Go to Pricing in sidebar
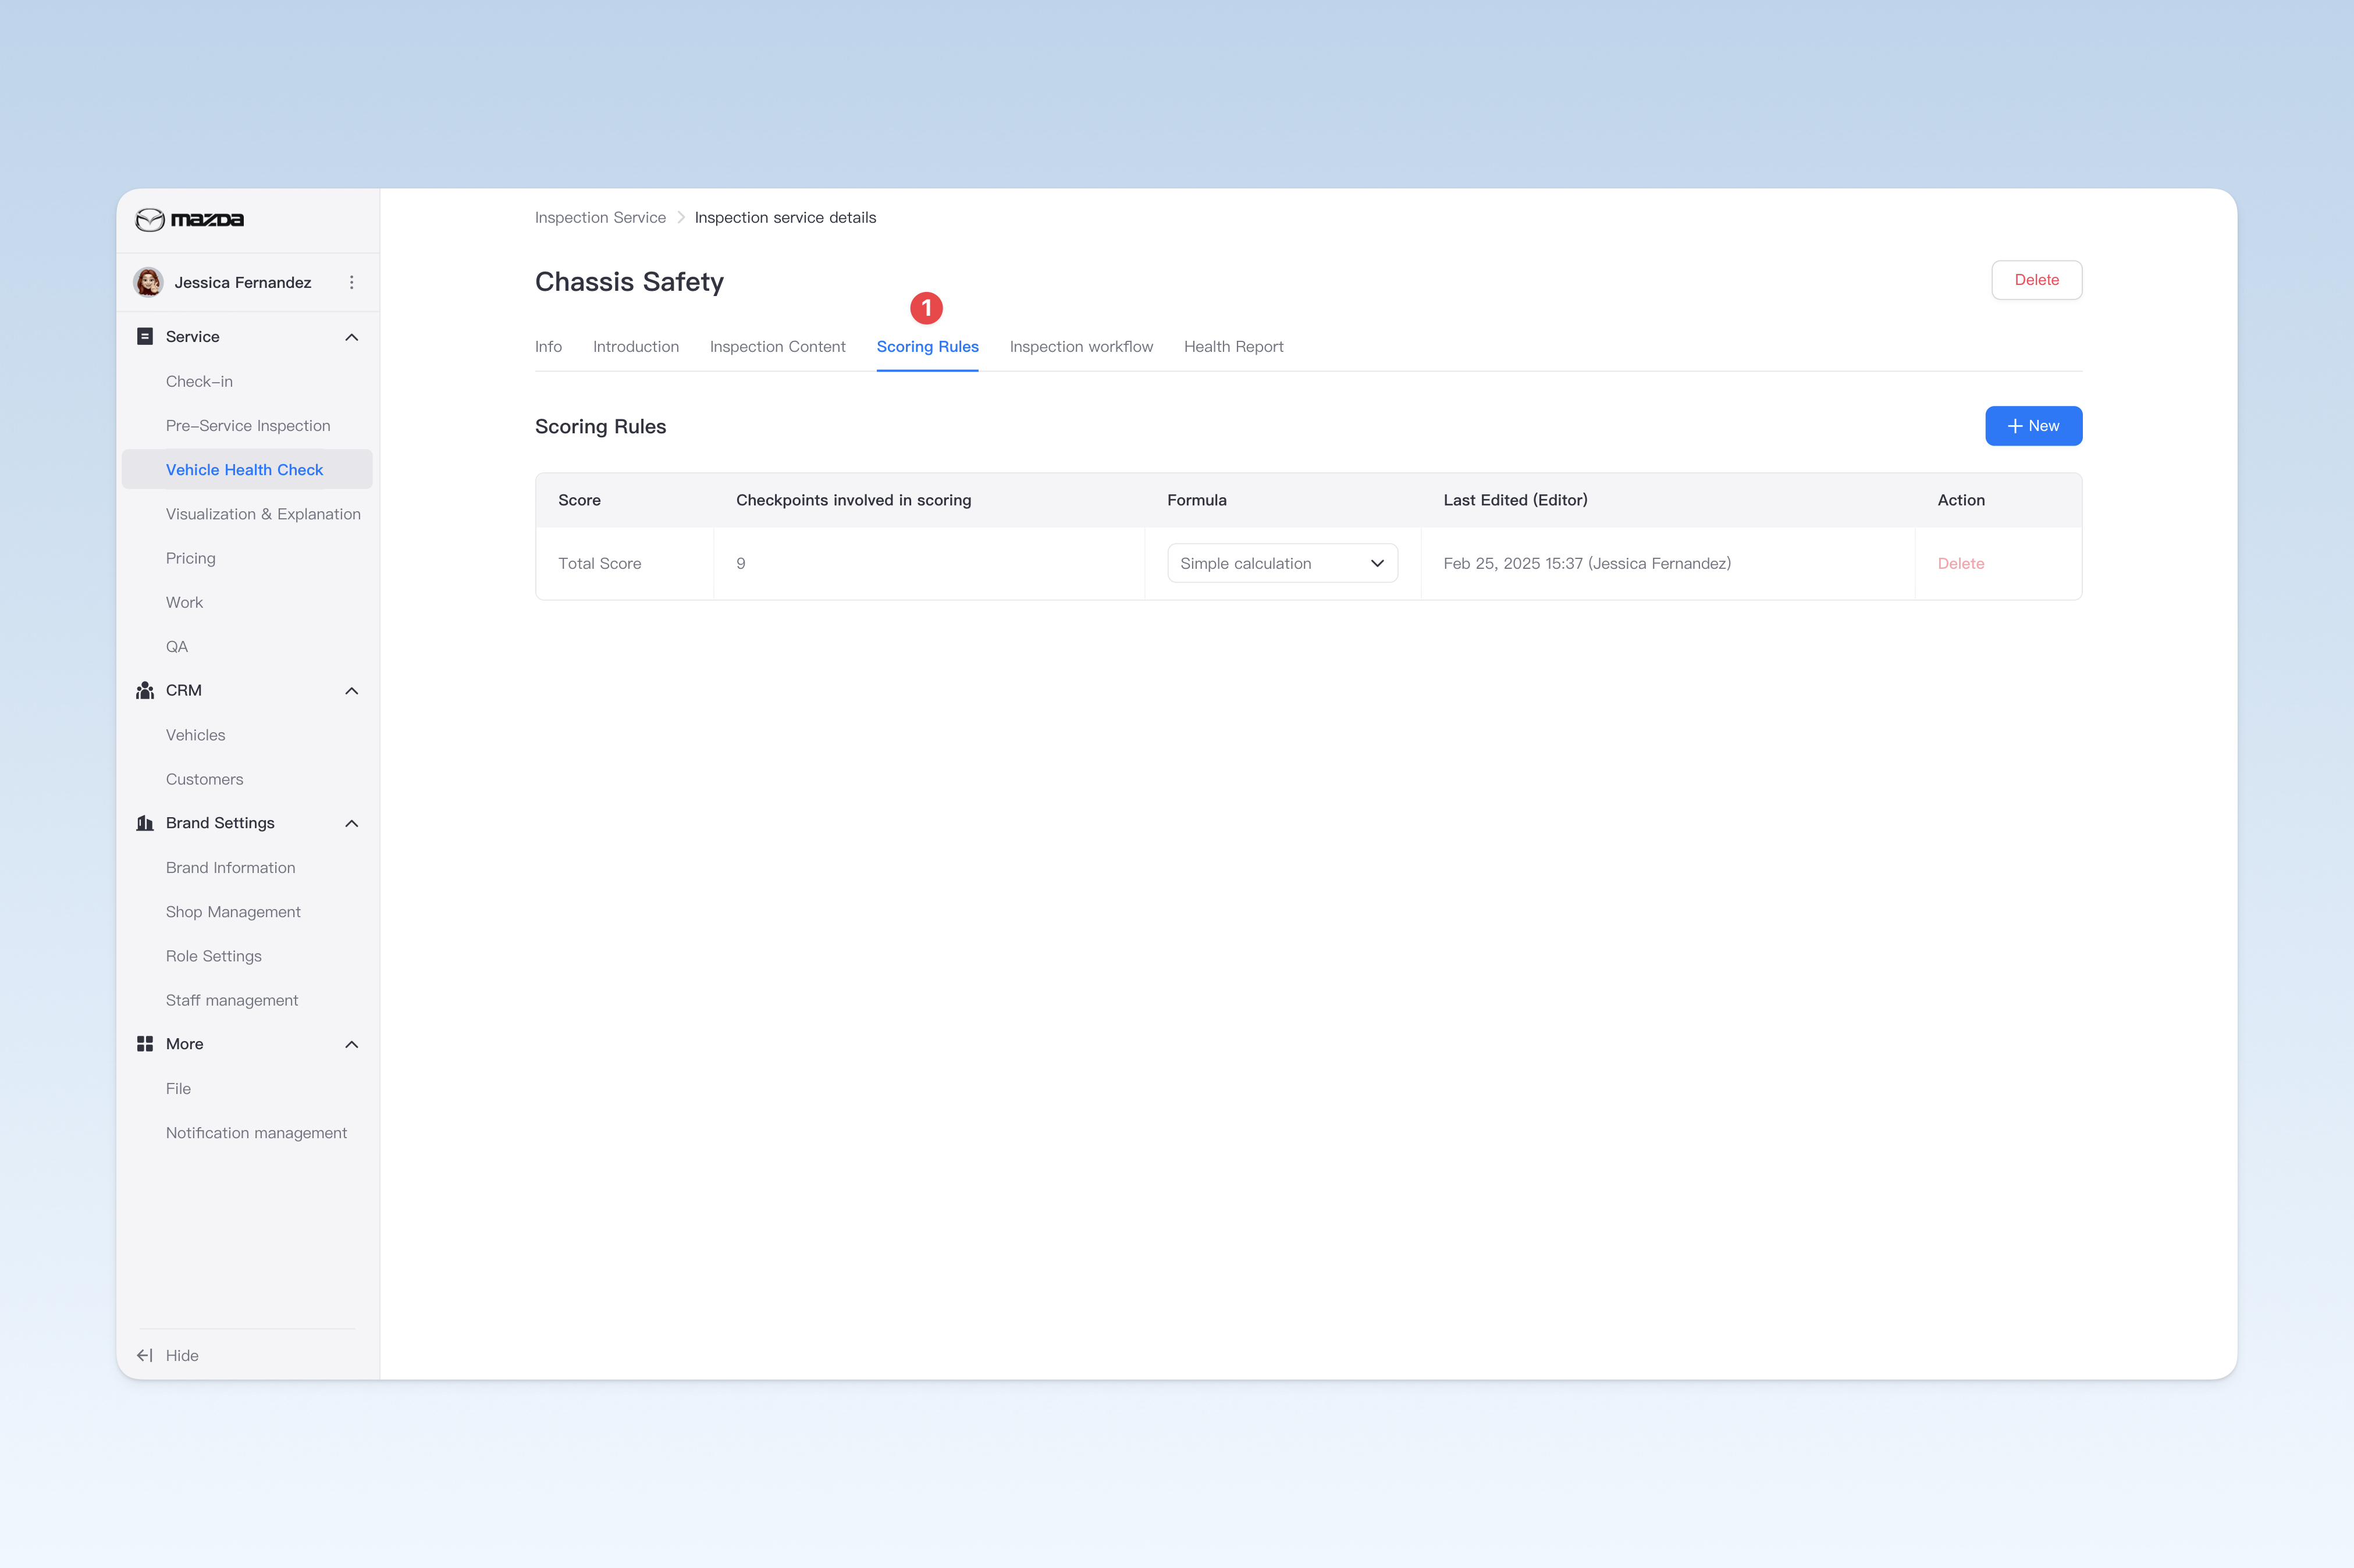 pos(191,558)
